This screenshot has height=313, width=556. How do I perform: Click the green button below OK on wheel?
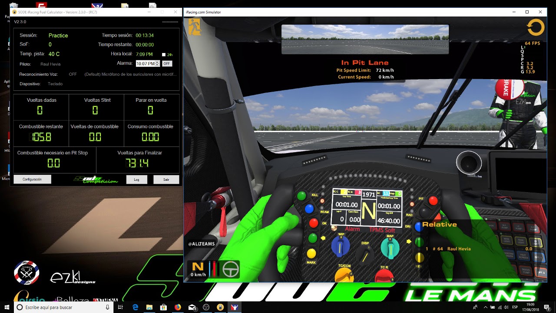[313, 238]
